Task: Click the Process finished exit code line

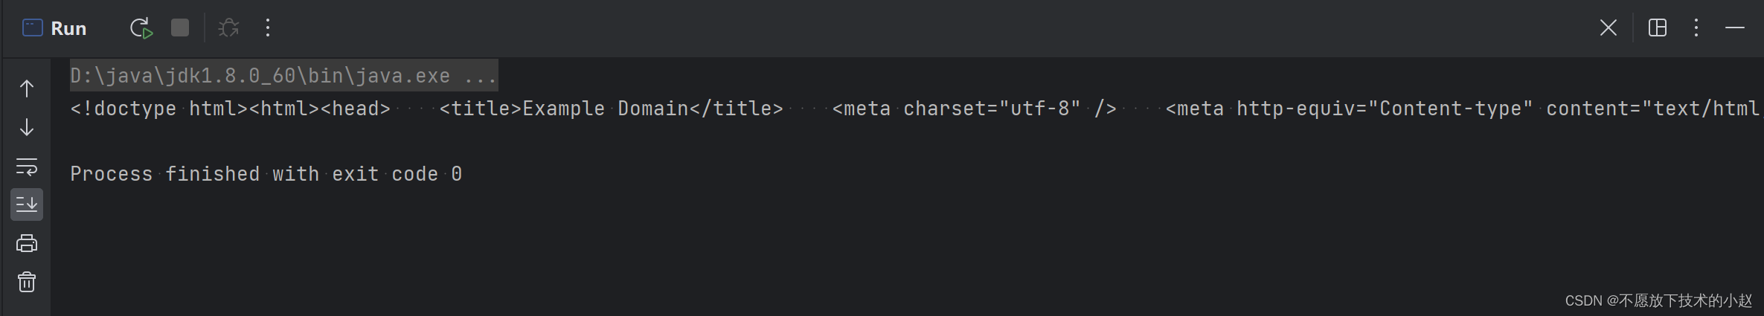Action: pyautogui.click(x=266, y=174)
